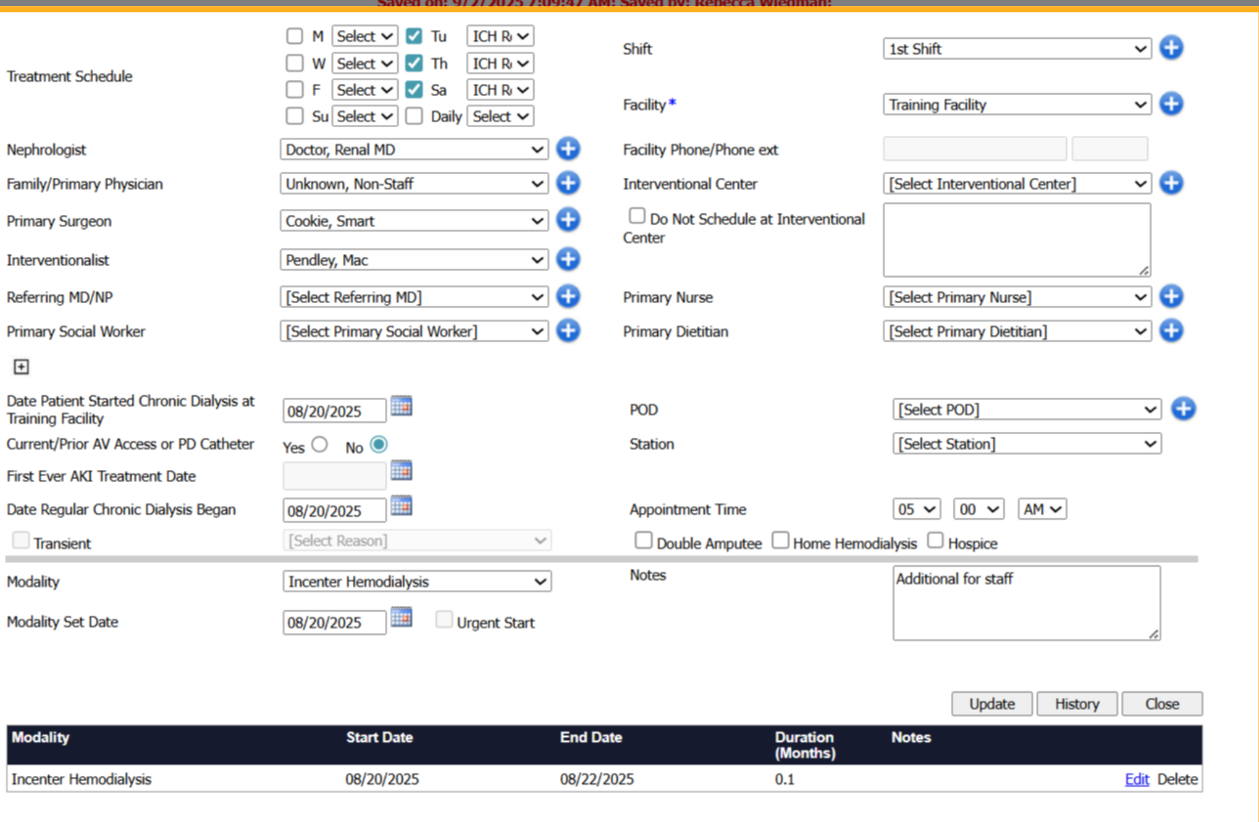Add a new Nephrologist with plus icon
This screenshot has height=822, width=1259.
568,149
